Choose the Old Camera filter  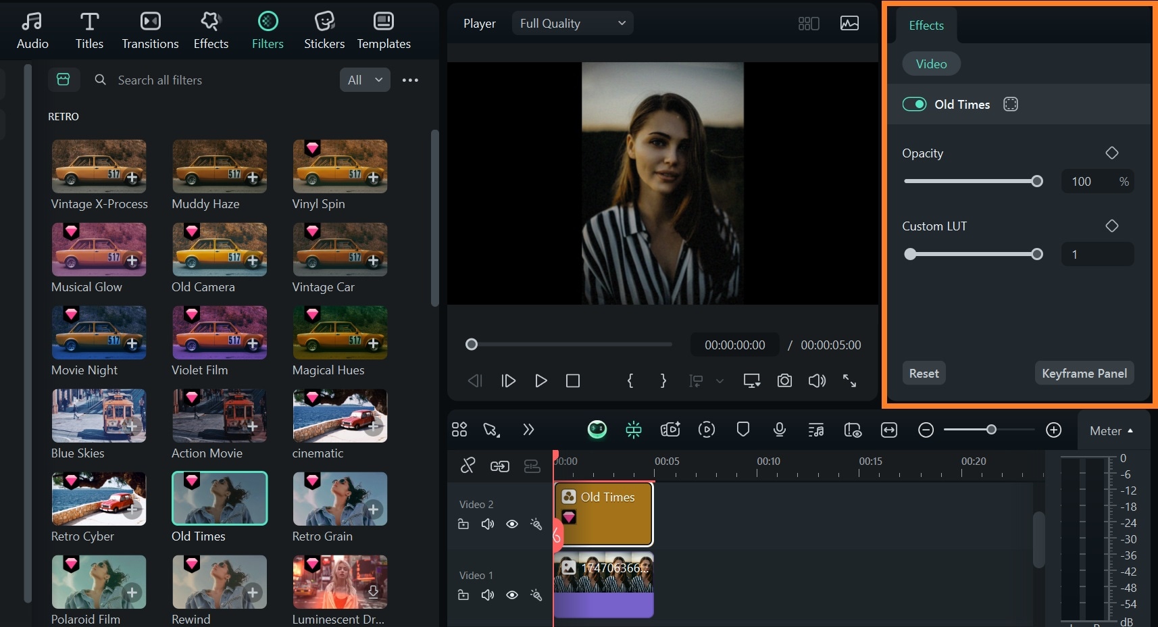[220, 249]
